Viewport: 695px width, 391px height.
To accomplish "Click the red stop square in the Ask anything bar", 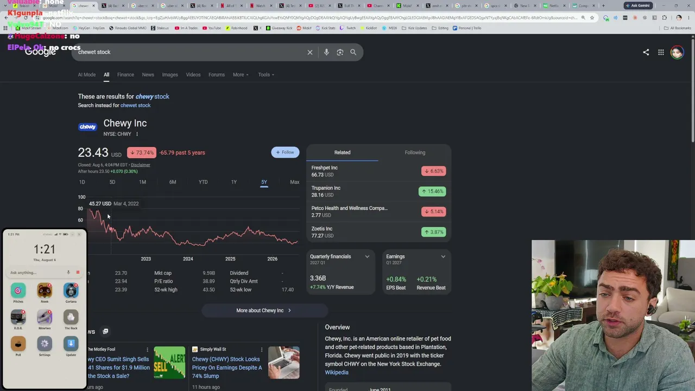I will point(78,273).
